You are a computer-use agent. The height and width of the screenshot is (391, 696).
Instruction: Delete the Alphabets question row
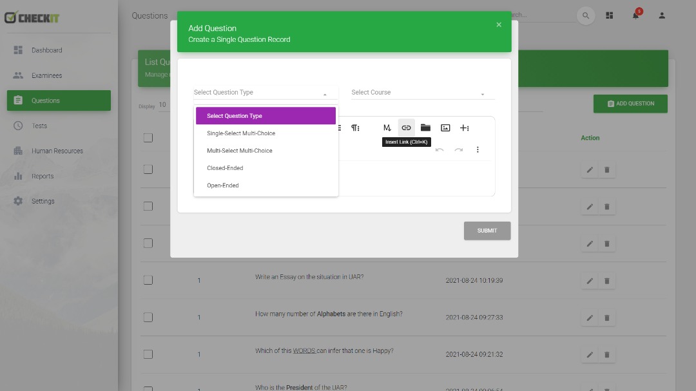tap(607, 318)
